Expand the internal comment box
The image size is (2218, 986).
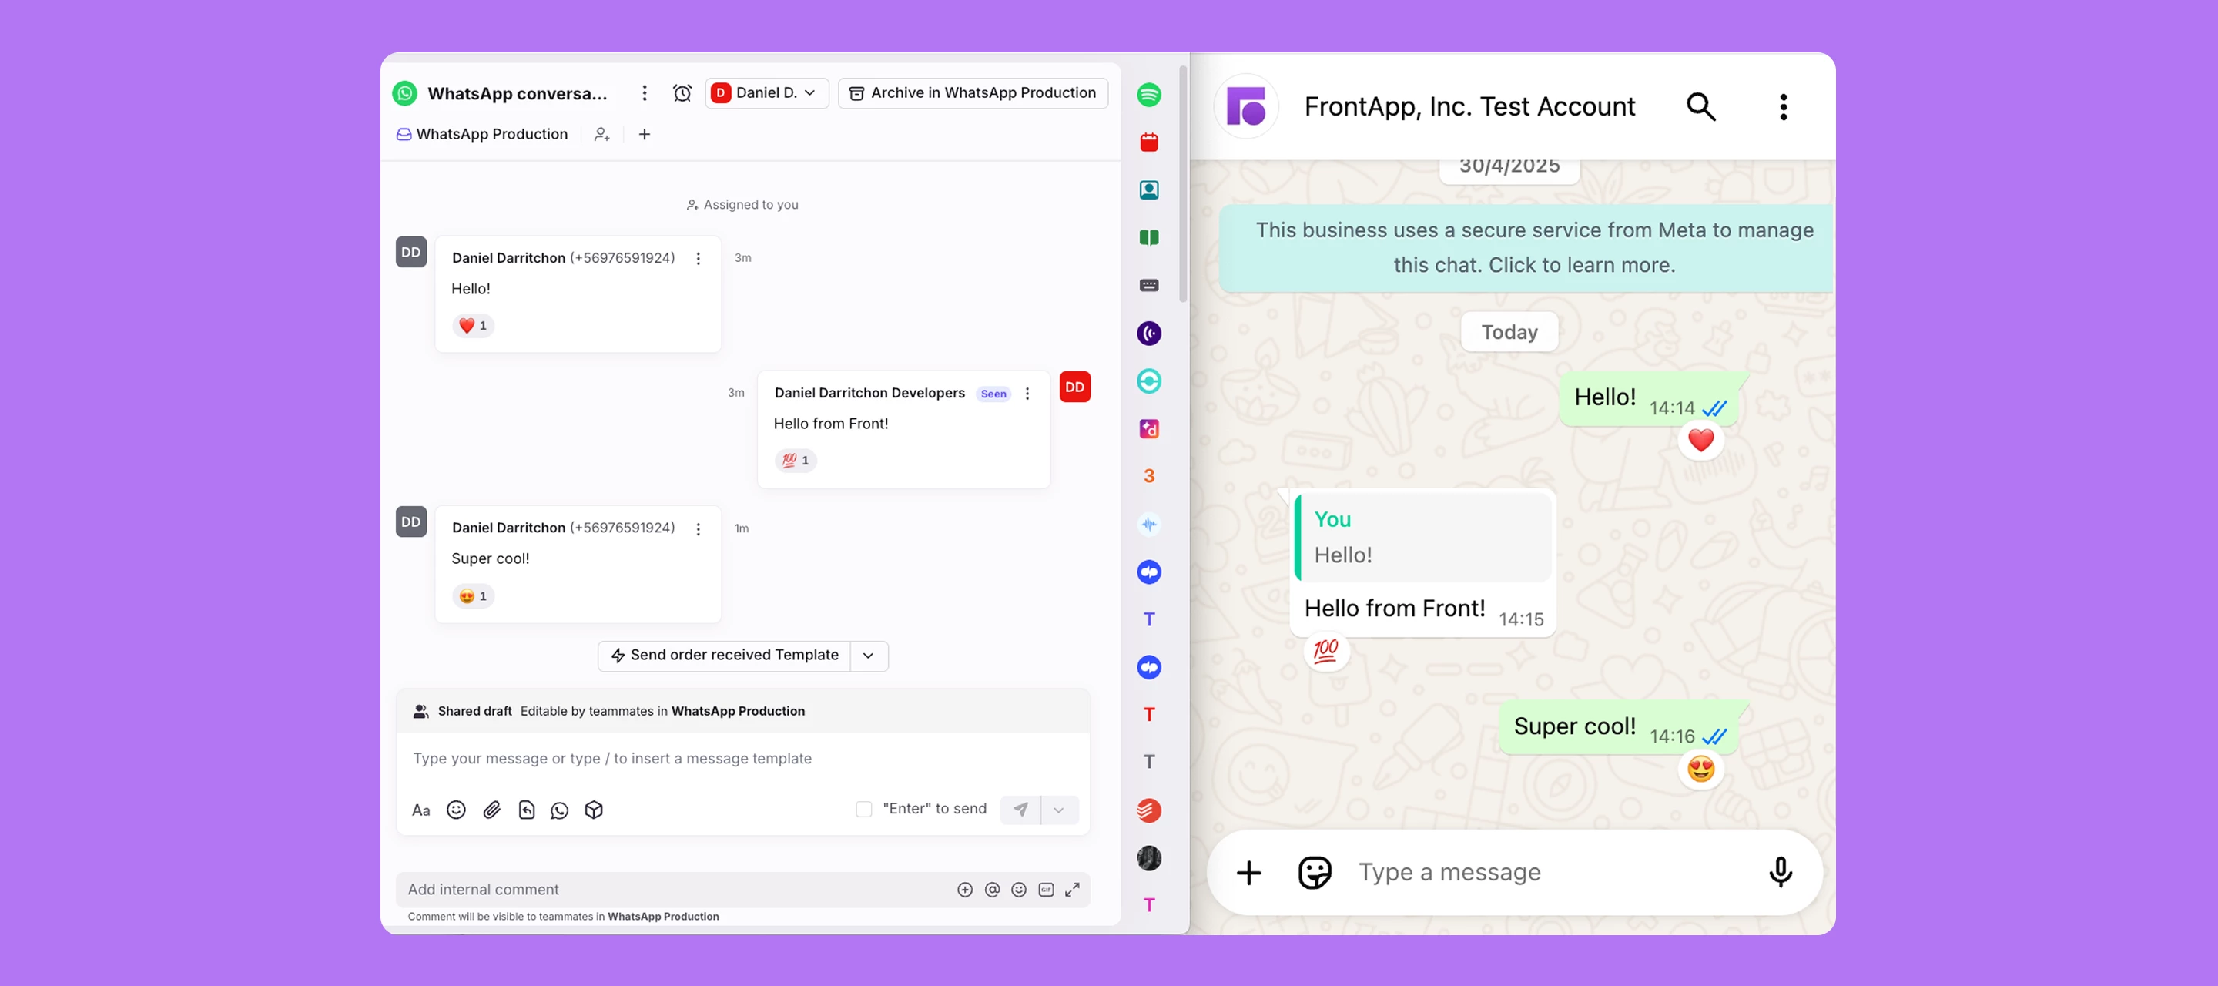pyautogui.click(x=1072, y=890)
